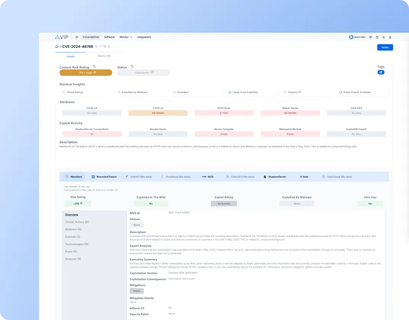This screenshot has height=320, width=409.
Task: Edit the P3 - High risk rating
Action: pos(86,73)
